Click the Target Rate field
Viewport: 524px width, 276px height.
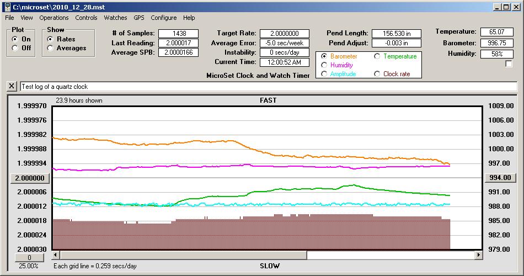point(285,34)
